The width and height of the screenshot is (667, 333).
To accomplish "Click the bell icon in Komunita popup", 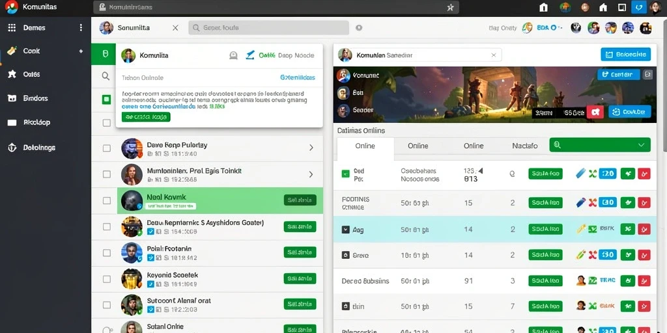I will [x=233, y=55].
